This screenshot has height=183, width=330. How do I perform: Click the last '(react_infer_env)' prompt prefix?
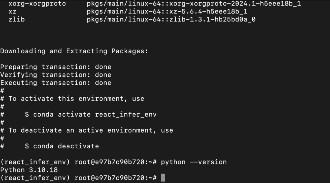(x=35, y=178)
